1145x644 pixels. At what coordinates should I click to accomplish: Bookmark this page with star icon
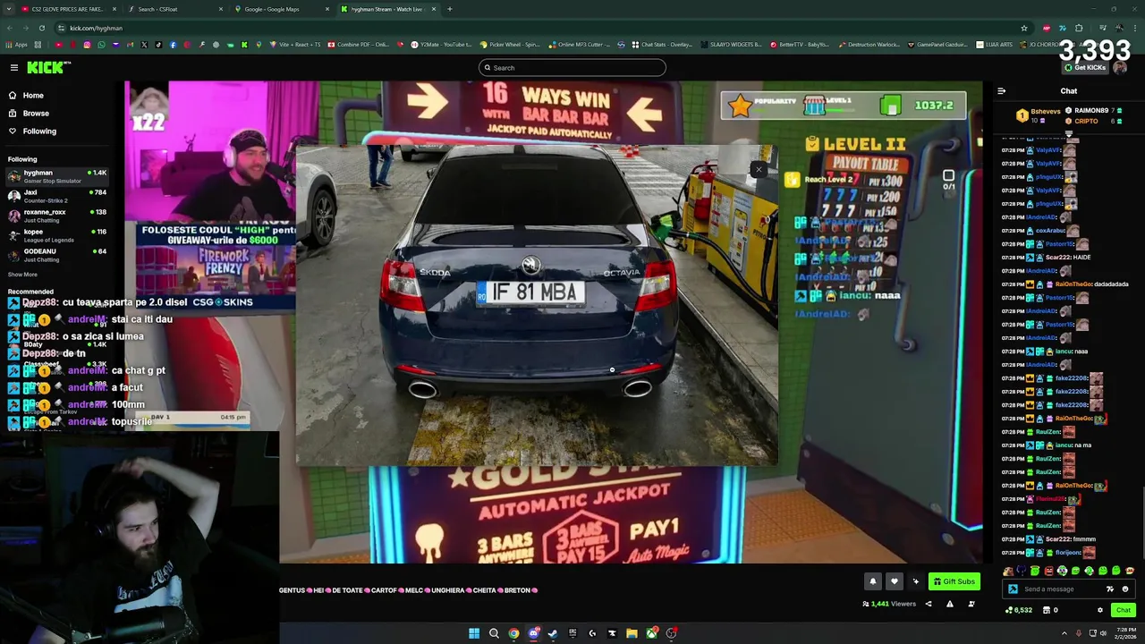click(1024, 28)
